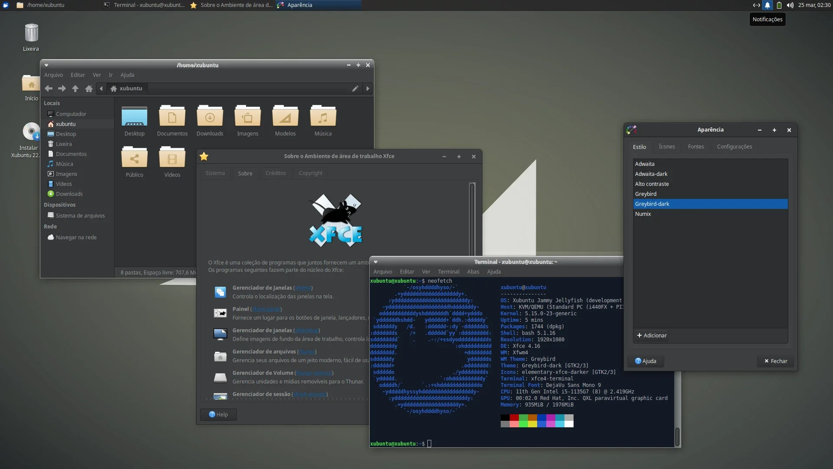Select the Greybird style
This screenshot has width=833, height=469.
[x=710, y=194]
